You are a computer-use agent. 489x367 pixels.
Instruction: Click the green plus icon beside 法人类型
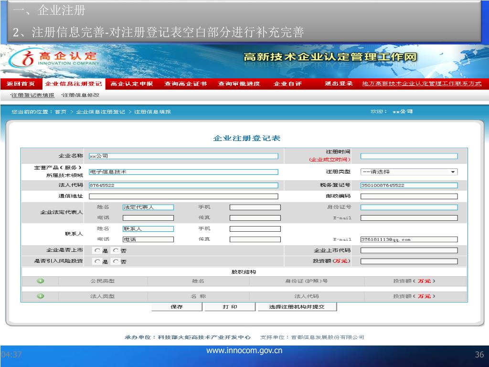[41, 296]
